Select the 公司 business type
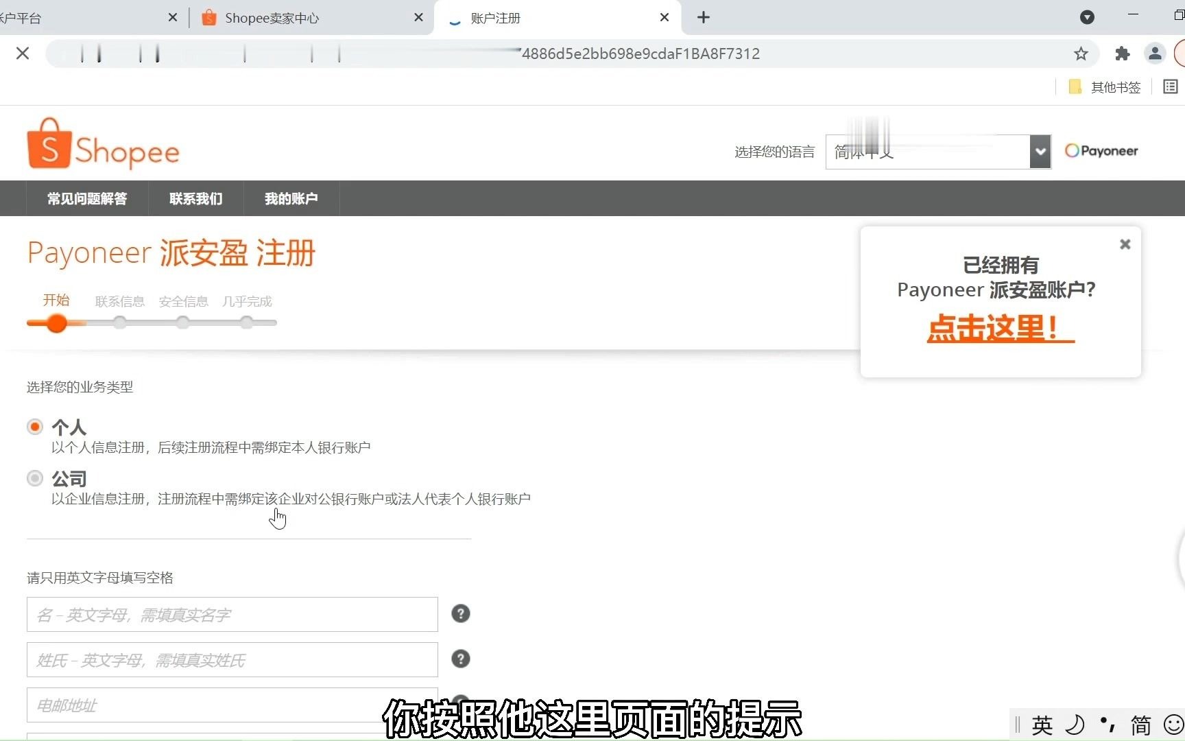Image resolution: width=1185 pixels, height=741 pixels. coord(35,478)
